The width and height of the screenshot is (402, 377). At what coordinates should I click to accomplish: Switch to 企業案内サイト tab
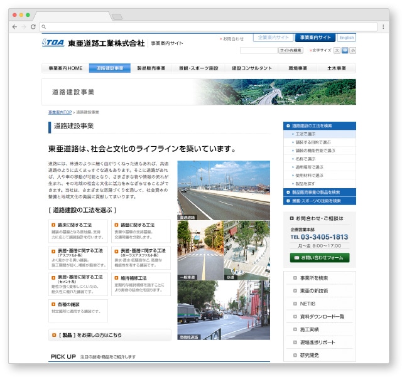pyautogui.click(x=273, y=38)
